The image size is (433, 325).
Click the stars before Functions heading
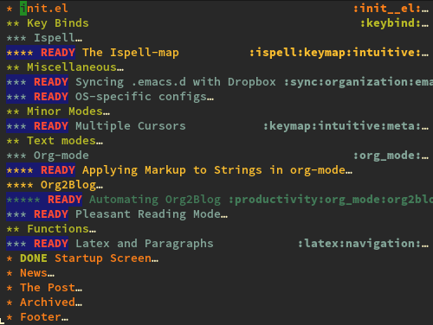click(13, 229)
